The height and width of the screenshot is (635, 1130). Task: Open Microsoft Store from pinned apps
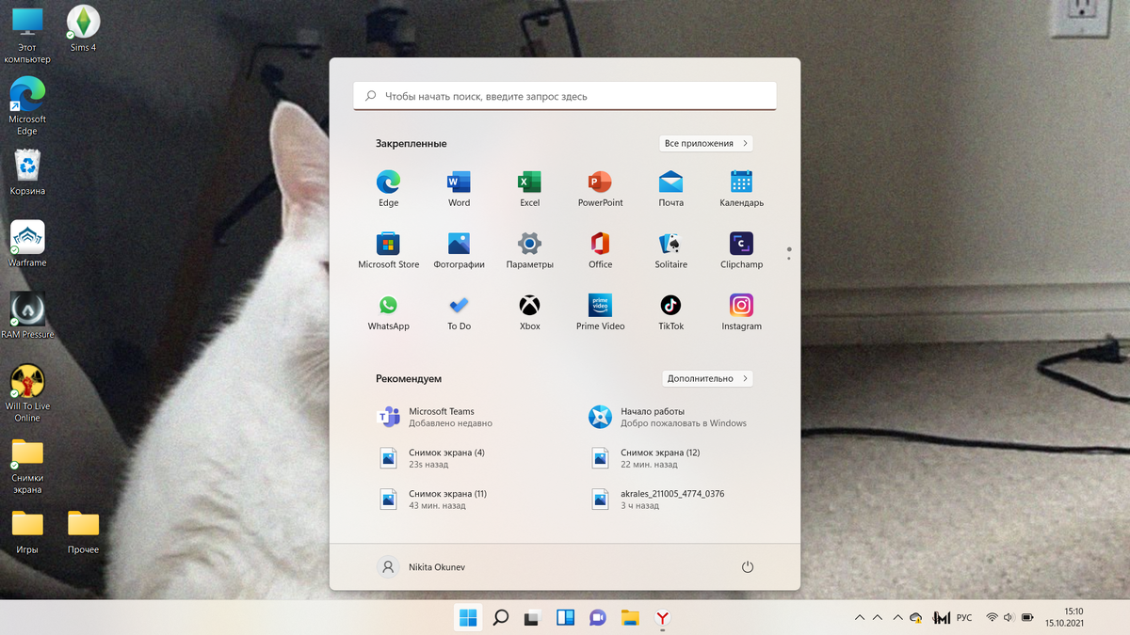pyautogui.click(x=388, y=250)
